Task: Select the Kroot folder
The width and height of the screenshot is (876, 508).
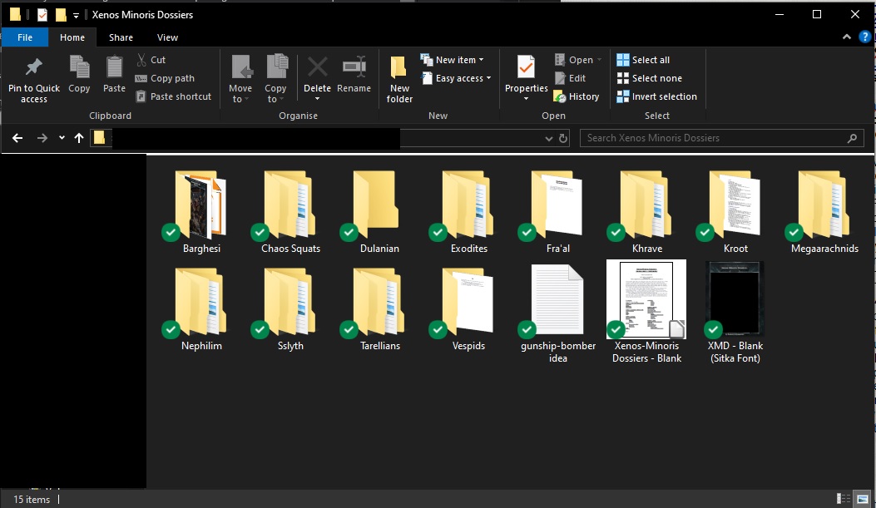Action: (735, 211)
